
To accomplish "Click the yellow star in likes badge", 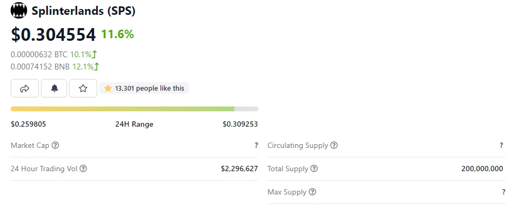I will pos(108,89).
